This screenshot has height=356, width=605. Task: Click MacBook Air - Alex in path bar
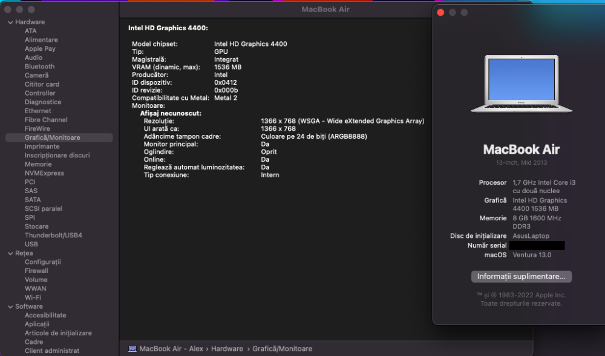point(171,349)
